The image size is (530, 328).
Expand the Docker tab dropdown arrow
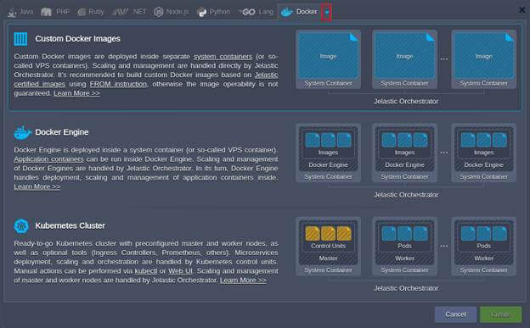pos(326,12)
